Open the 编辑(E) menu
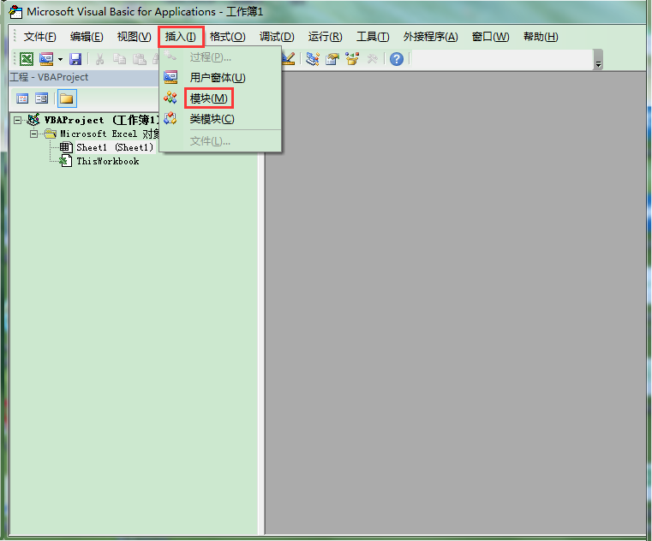652x541 pixels. click(x=87, y=37)
